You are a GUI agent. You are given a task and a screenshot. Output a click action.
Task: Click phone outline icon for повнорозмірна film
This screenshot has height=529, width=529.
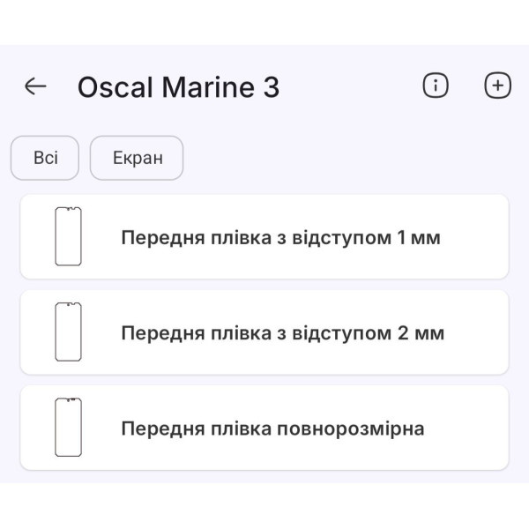pos(68,427)
